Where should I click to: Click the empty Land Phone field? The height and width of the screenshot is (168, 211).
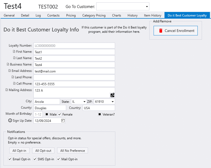(74, 77)
